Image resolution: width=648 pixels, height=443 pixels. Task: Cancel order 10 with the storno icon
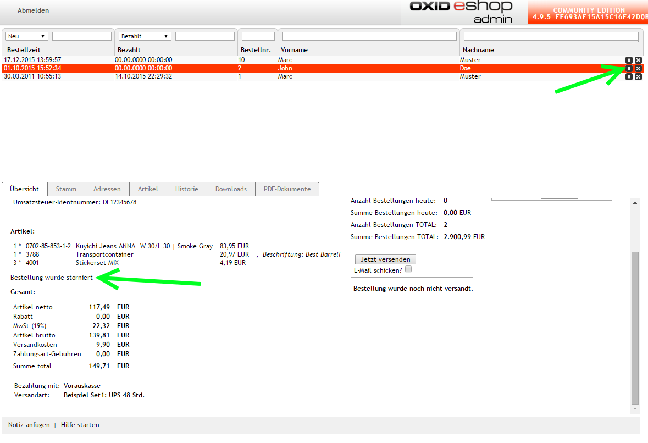[629, 60]
